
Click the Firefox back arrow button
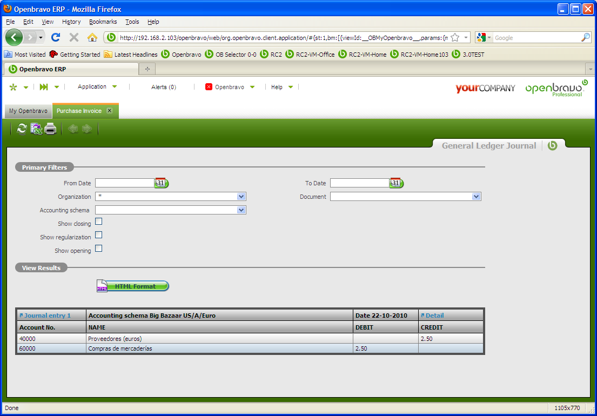tap(14, 37)
